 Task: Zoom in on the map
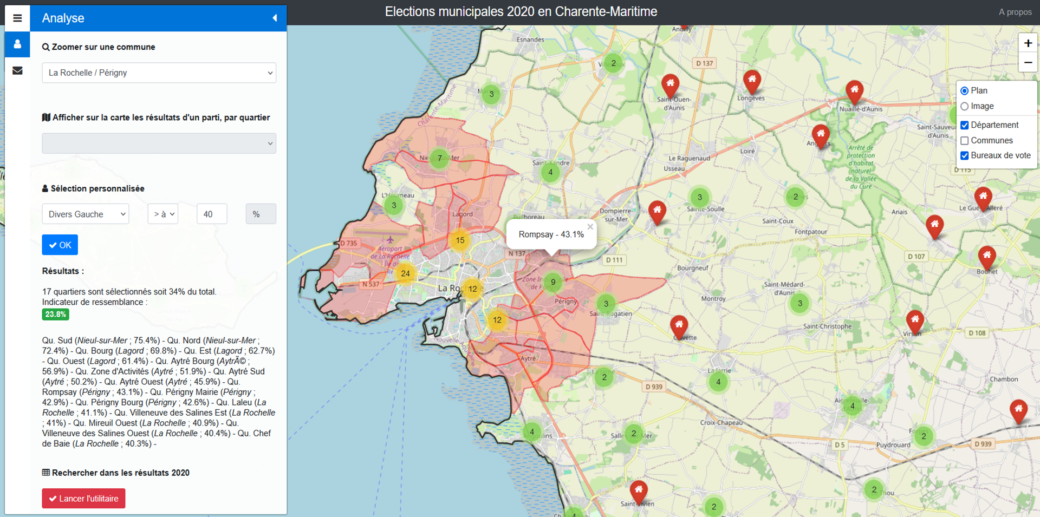click(1028, 43)
